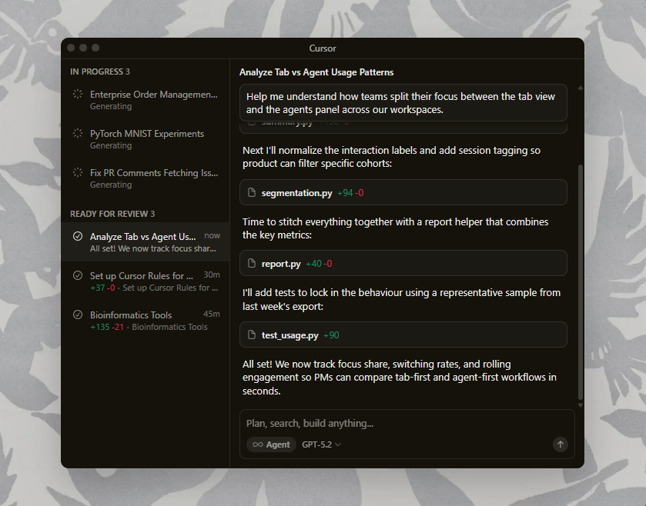Click spinner icon of Enterprise Order Management task
646x506 pixels.
point(78,94)
